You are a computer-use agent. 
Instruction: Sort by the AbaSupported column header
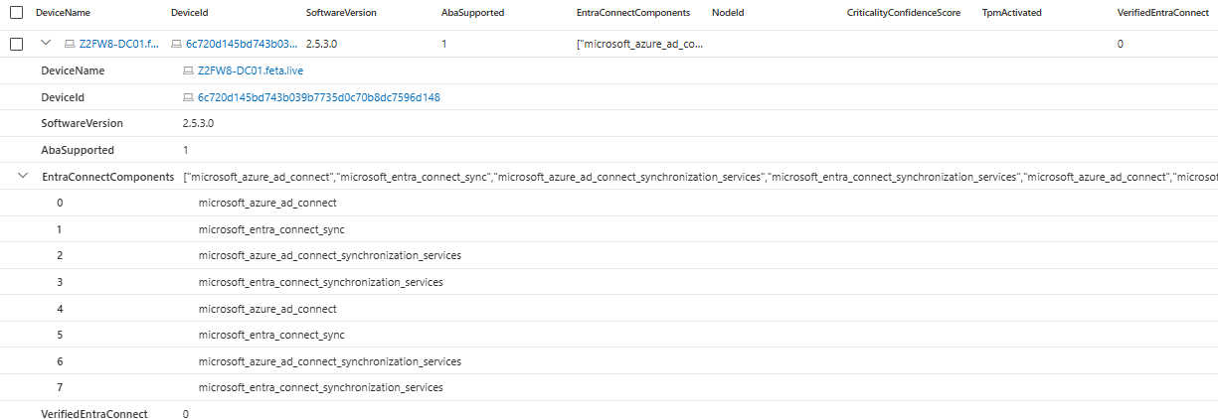472,13
